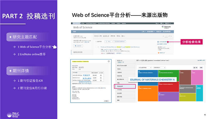Image resolution: width=213 pixels, height=119 pixels.
Task: Click the export button in results toolbar
Action: click(108, 41)
